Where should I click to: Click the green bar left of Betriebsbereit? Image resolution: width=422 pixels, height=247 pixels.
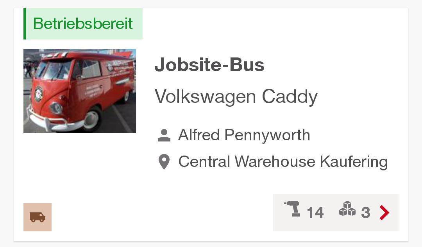point(25,24)
